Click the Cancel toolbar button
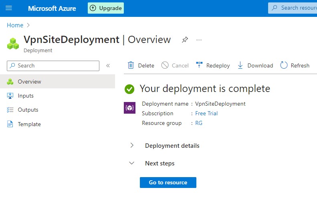317x200 pixels. tap(175, 65)
